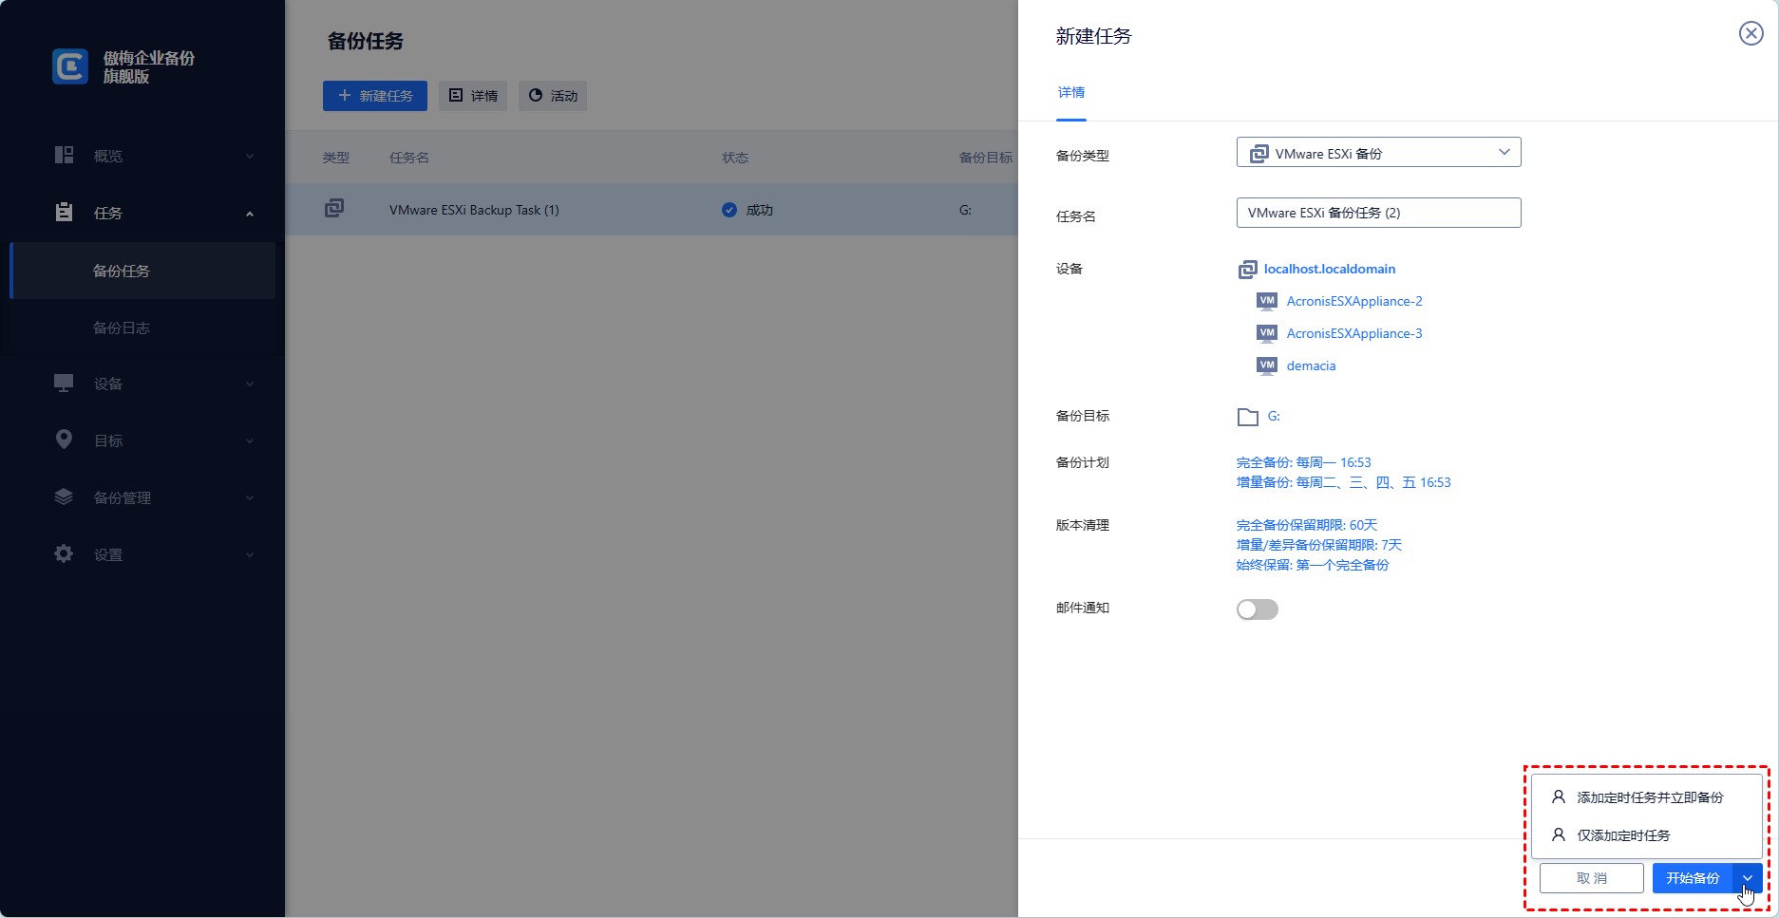Click the G: backup target link

1274,416
